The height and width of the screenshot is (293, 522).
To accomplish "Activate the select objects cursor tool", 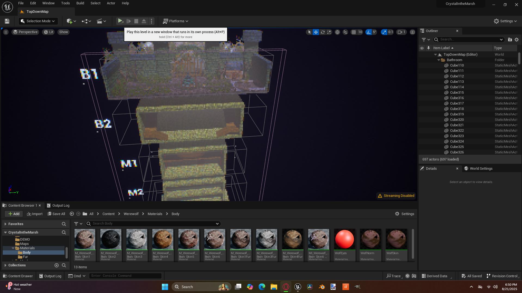I will coord(309,32).
